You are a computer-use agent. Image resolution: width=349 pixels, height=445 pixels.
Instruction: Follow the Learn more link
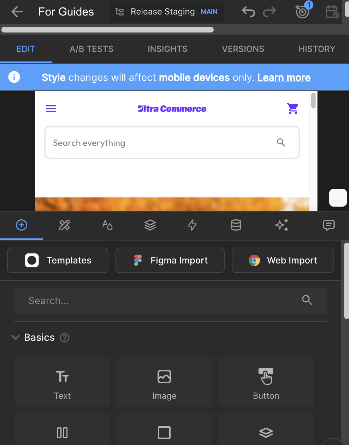tap(284, 78)
